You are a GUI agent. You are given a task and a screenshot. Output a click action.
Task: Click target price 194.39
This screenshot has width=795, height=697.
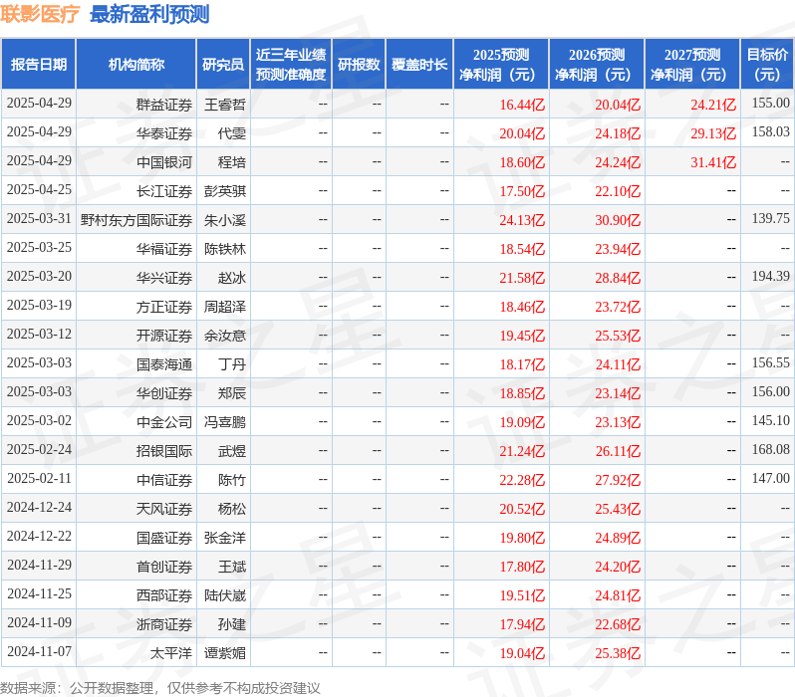pos(771,276)
